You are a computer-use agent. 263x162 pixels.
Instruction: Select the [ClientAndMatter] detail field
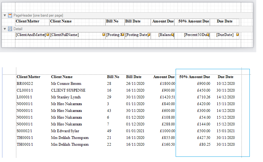[x=32, y=36]
